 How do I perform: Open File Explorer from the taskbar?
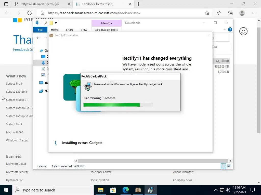coord(100,190)
